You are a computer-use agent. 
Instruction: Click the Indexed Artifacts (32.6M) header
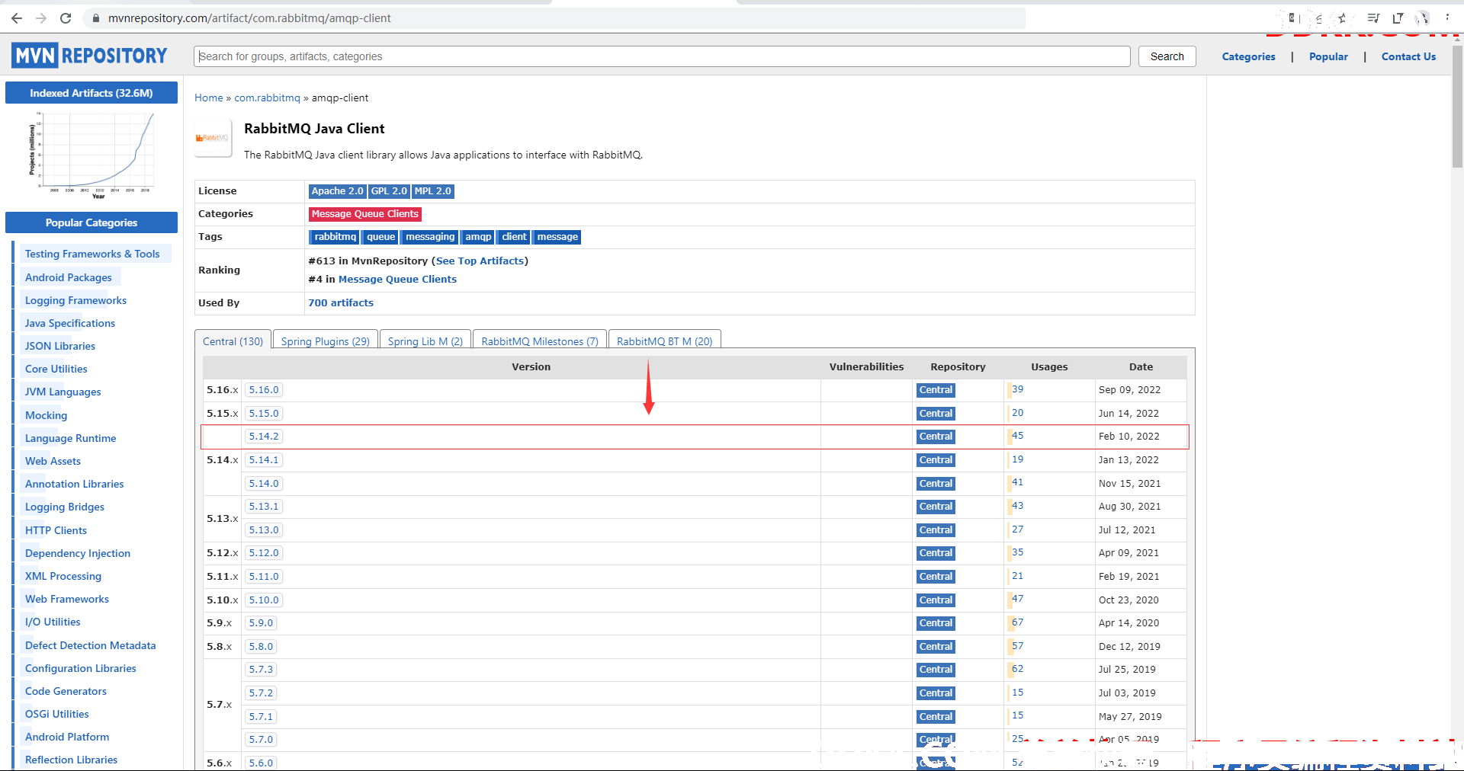[x=91, y=93]
